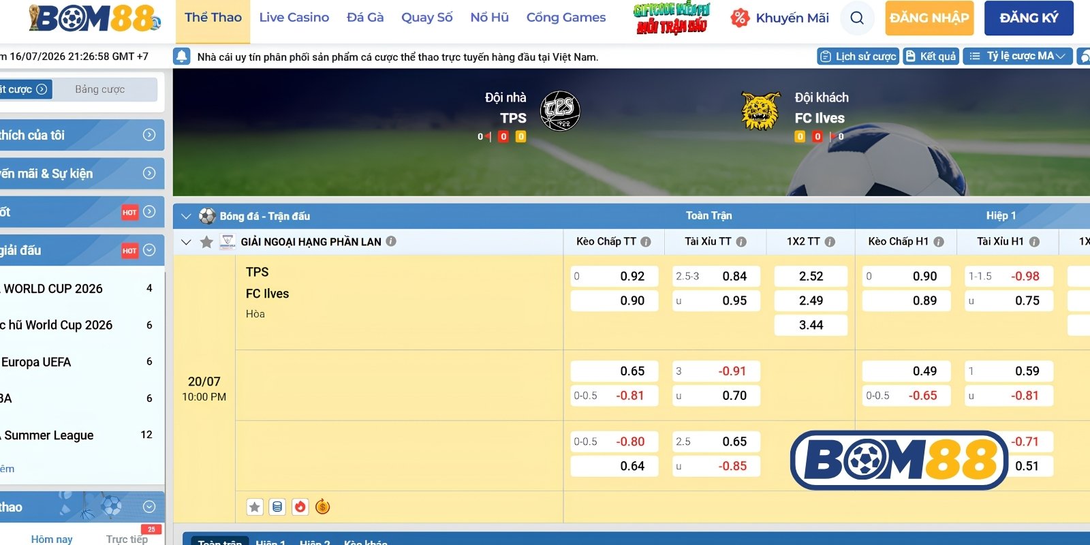Image resolution: width=1090 pixels, height=545 pixels.
Task: Open the Nổ Hũ menu
Action: [490, 18]
